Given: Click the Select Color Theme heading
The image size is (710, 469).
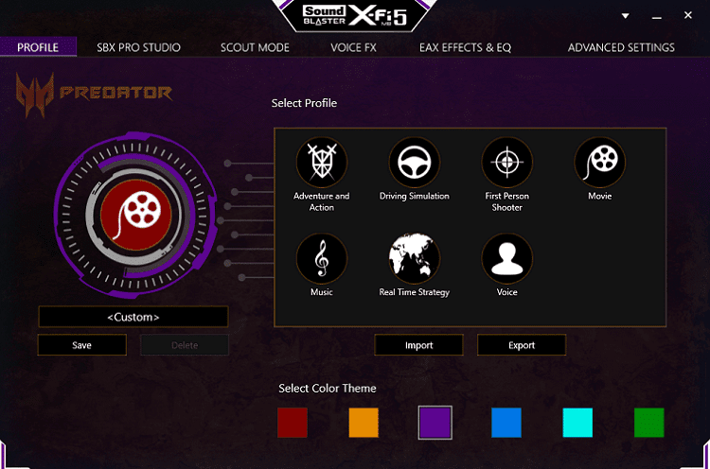Looking at the screenshot, I should [x=328, y=388].
